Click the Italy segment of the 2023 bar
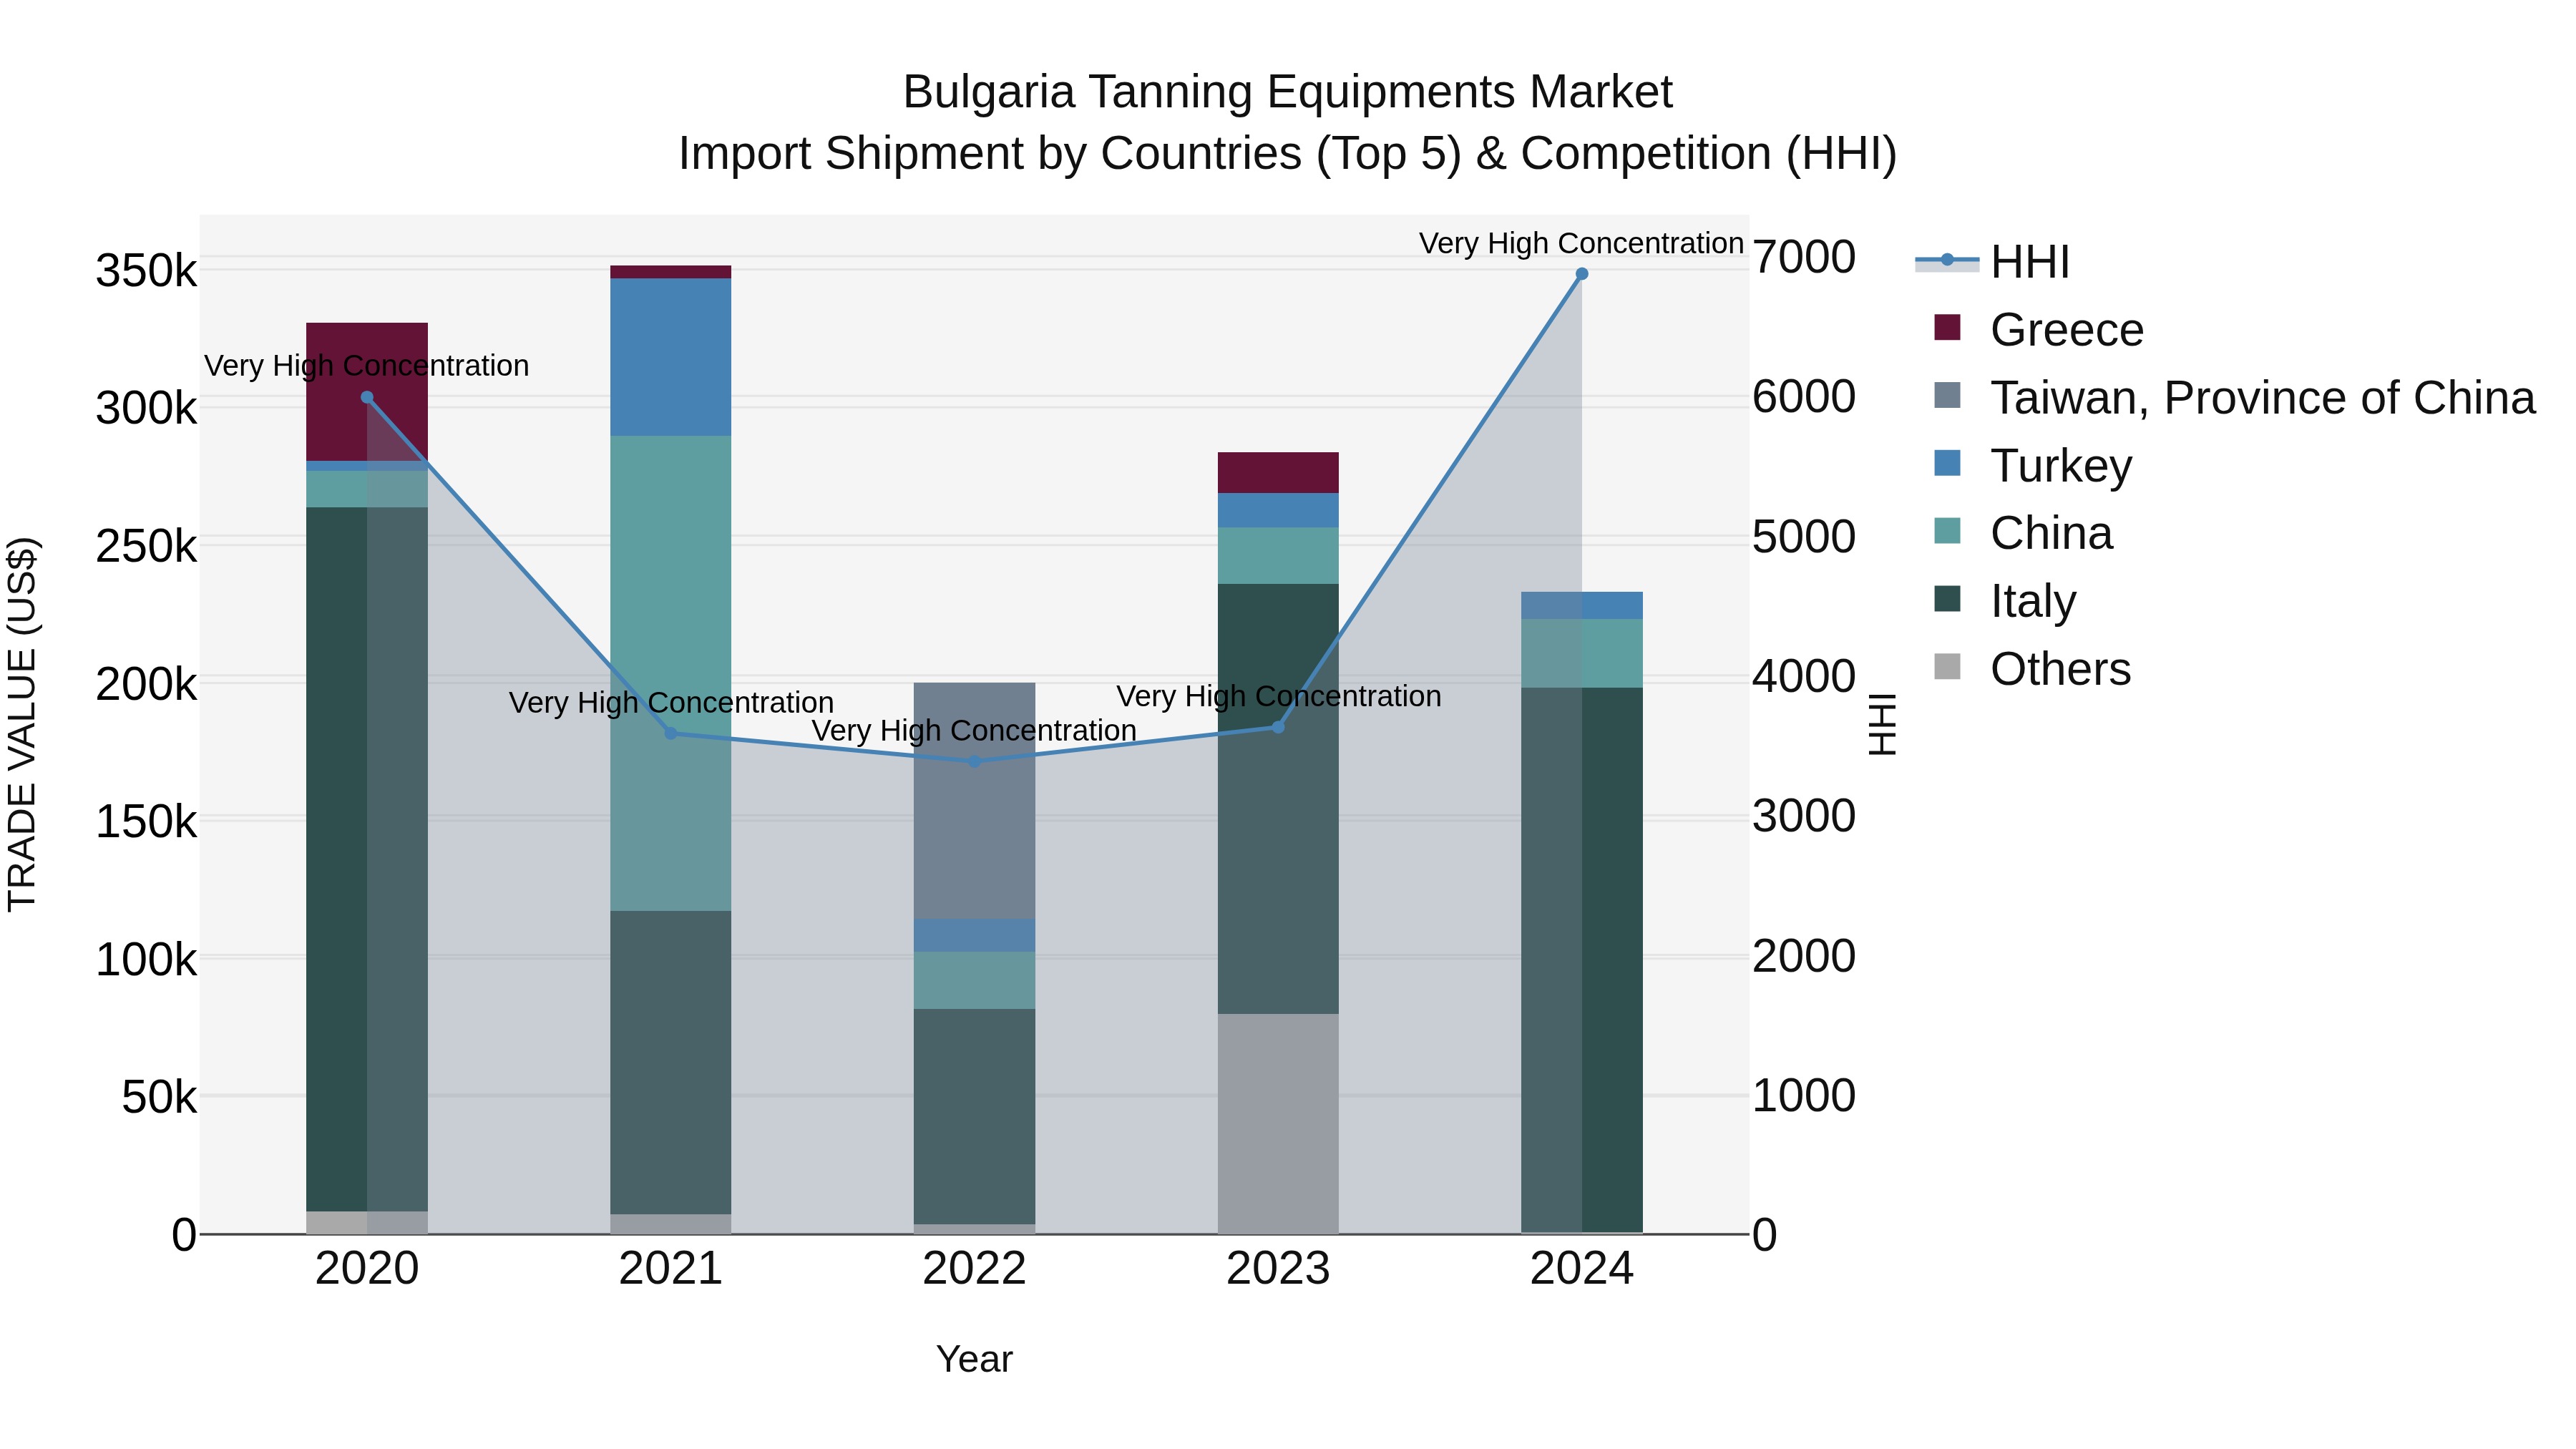 click(x=1278, y=799)
